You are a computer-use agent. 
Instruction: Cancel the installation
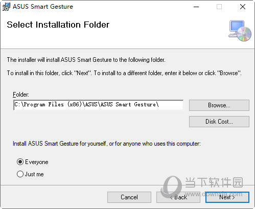click(x=129, y=197)
